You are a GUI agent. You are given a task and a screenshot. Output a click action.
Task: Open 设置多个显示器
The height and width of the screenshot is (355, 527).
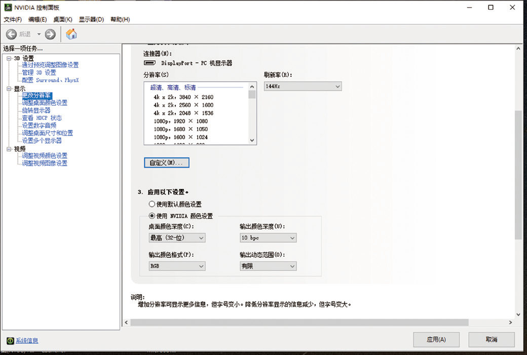click(x=42, y=140)
